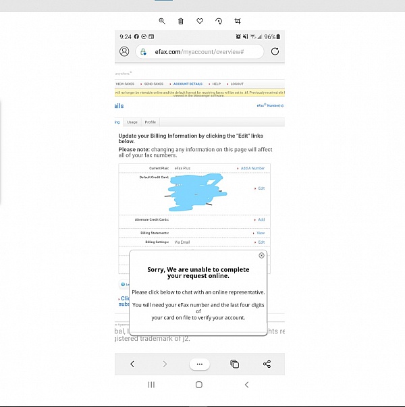Click the rotate icon in top toolbar

pos(219,22)
